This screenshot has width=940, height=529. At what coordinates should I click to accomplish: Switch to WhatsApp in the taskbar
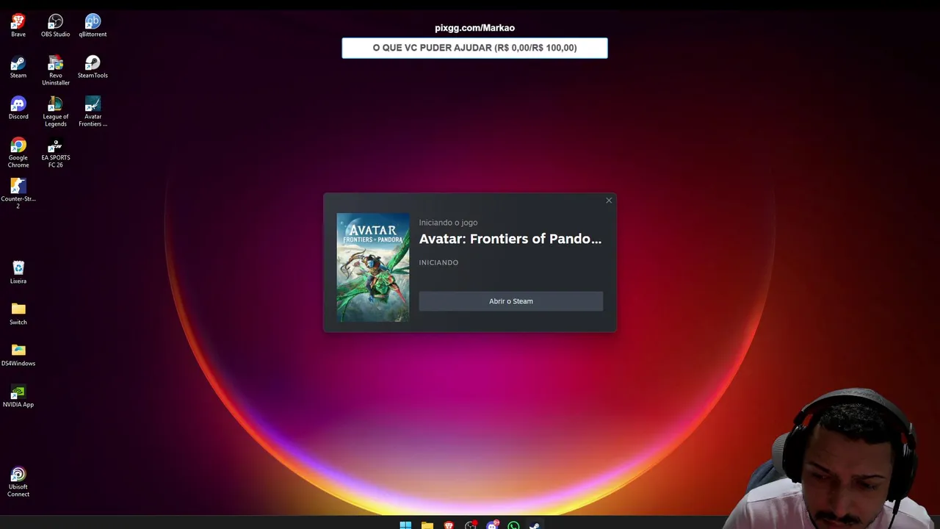point(513,525)
